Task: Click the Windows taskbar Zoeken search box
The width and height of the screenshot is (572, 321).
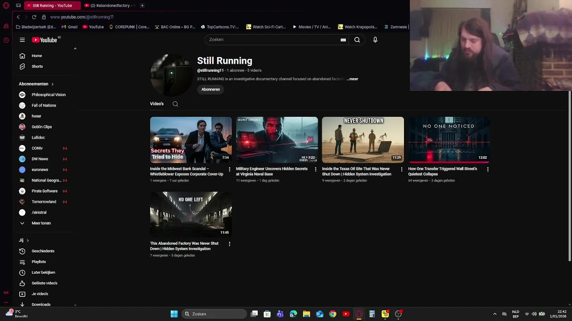Action: (x=215, y=314)
